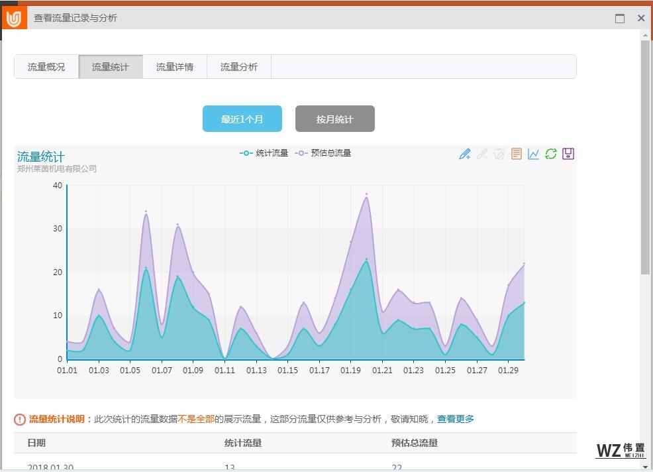Open the 流量详情 tab
This screenshot has height=472, width=653.
click(175, 67)
